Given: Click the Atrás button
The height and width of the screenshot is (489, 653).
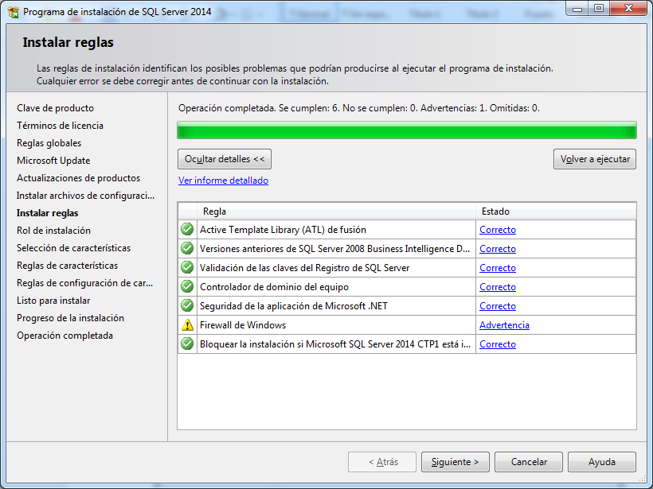Looking at the screenshot, I should pyautogui.click(x=382, y=462).
